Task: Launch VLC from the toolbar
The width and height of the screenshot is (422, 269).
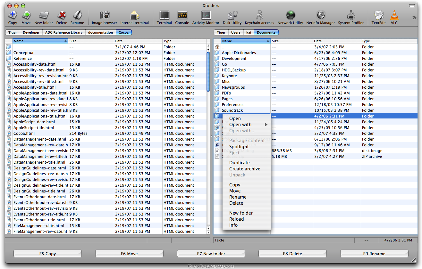Action: pos(394,15)
